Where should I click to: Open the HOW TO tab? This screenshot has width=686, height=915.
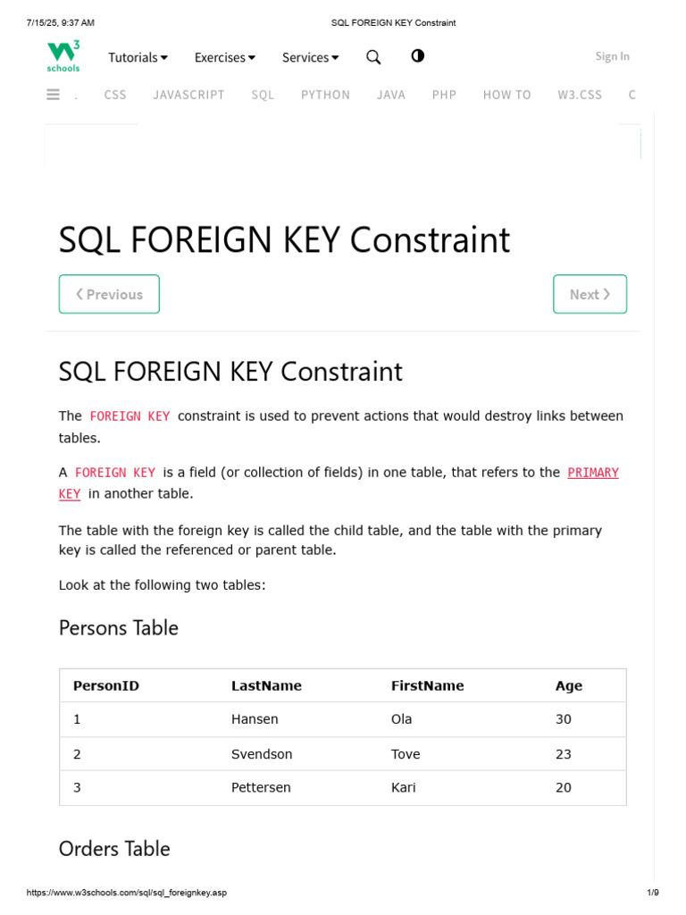click(506, 95)
